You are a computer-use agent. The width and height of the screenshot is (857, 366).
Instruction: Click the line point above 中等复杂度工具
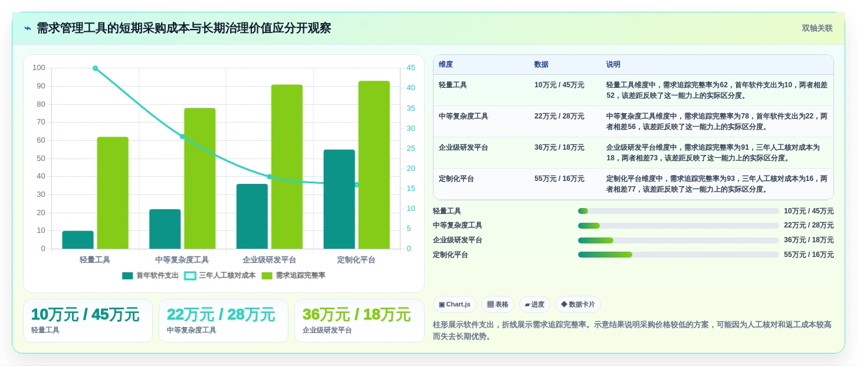click(182, 137)
